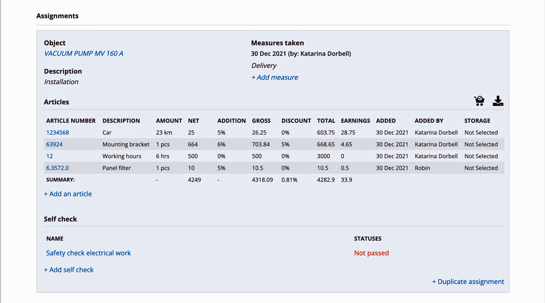Open article number 6.3572.0
The height and width of the screenshot is (303, 545).
[57, 168]
